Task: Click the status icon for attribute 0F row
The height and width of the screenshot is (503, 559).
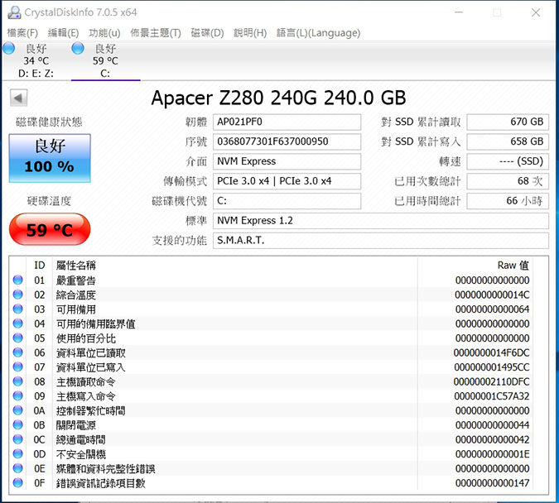Action: 18,483
